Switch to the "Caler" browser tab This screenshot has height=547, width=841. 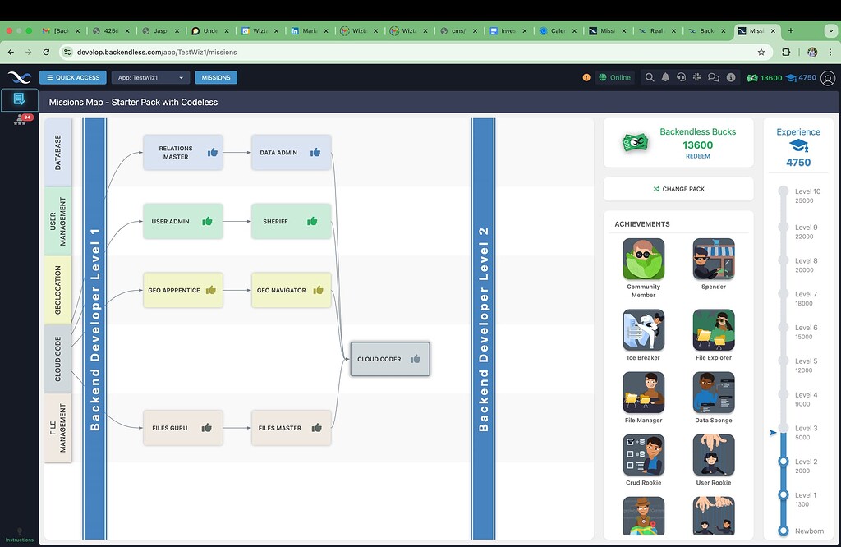coord(558,31)
